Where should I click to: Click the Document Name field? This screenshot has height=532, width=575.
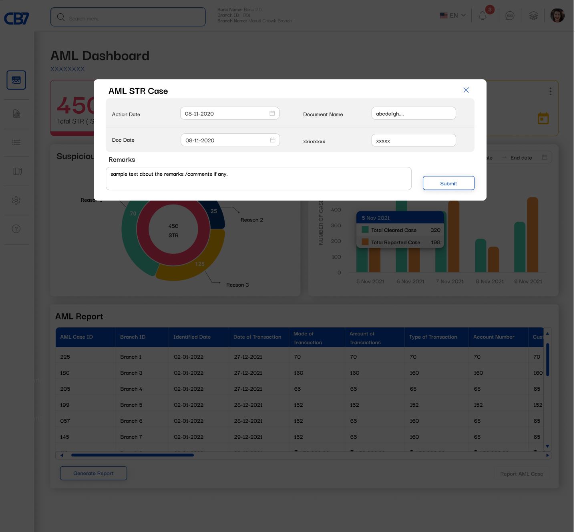pyautogui.click(x=414, y=113)
